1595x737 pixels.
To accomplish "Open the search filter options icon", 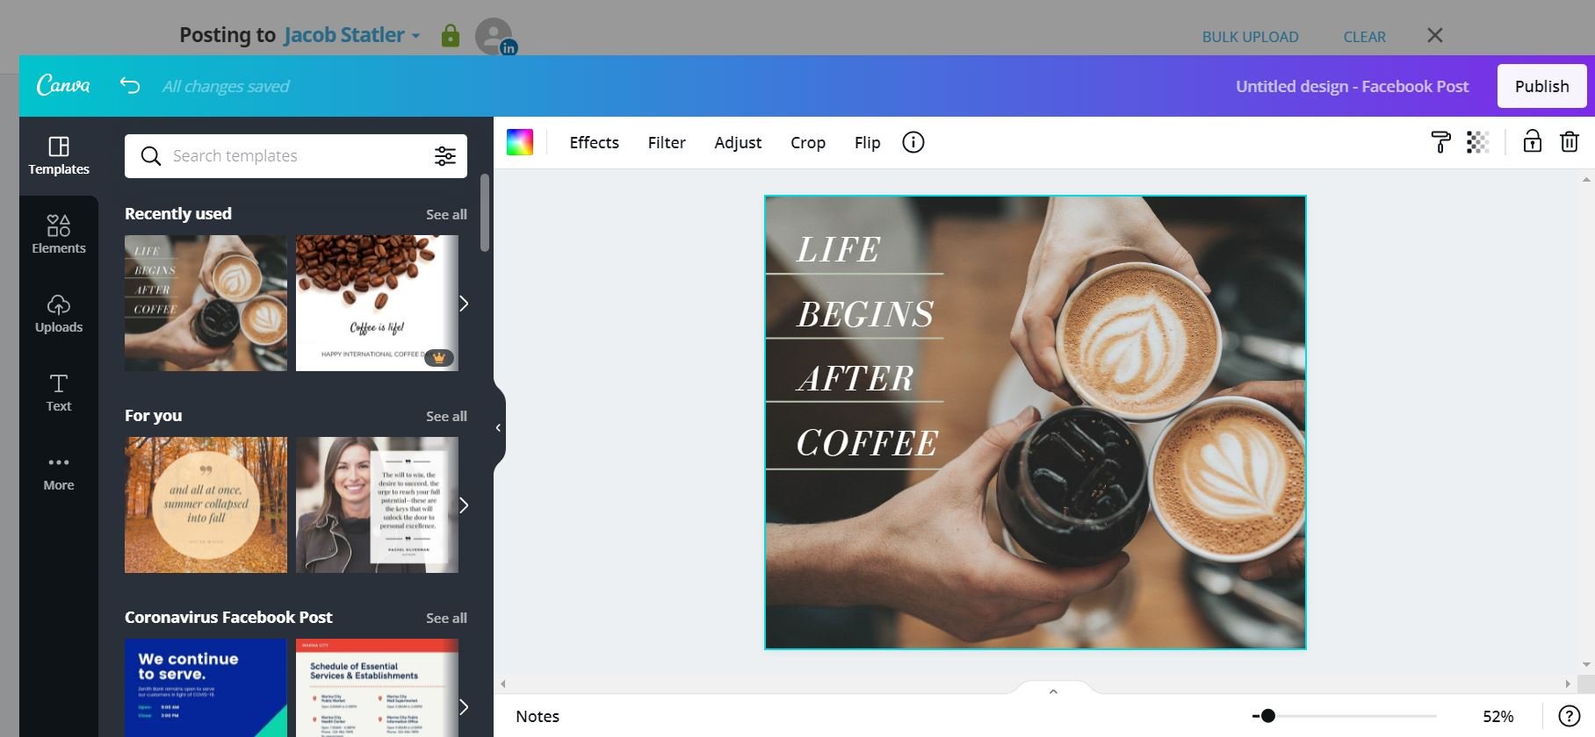I will (x=445, y=156).
